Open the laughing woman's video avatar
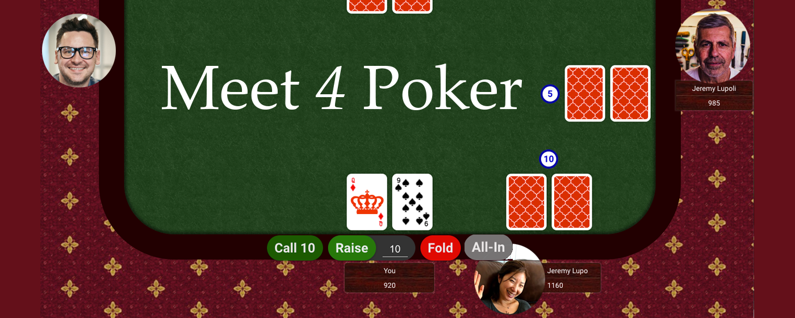Image resolution: width=795 pixels, height=318 pixels. click(509, 279)
